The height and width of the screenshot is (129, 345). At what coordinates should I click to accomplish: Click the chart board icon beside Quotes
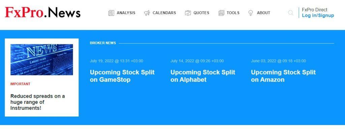point(188,13)
